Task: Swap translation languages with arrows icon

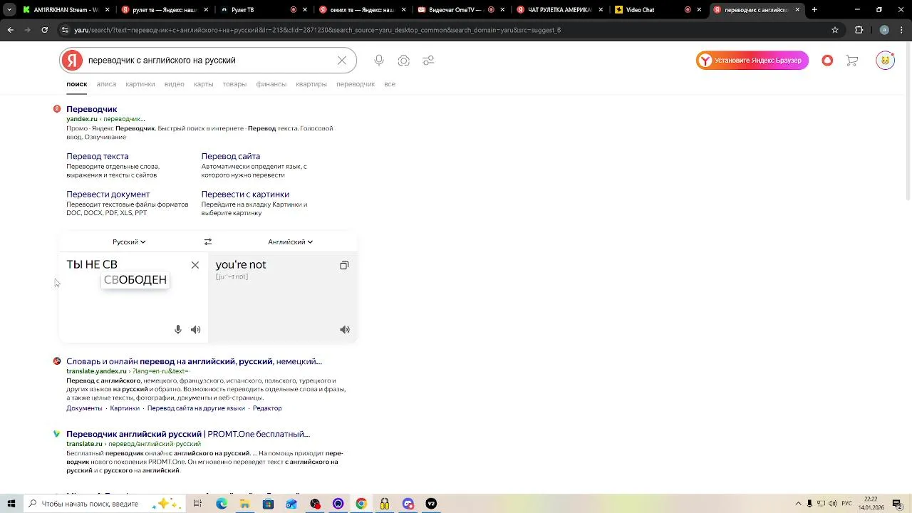Action: 208,242
